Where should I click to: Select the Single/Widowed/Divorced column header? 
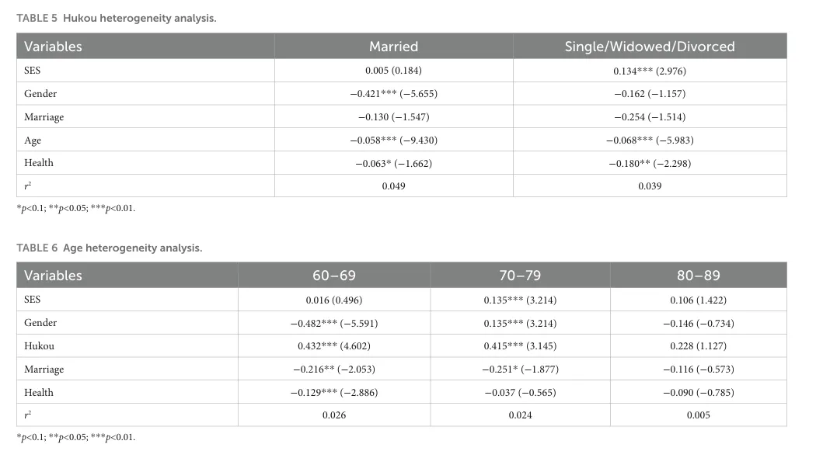(x=650, y=47)
